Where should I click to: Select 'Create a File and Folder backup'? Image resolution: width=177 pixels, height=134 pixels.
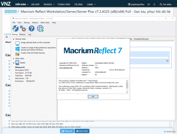33,53
